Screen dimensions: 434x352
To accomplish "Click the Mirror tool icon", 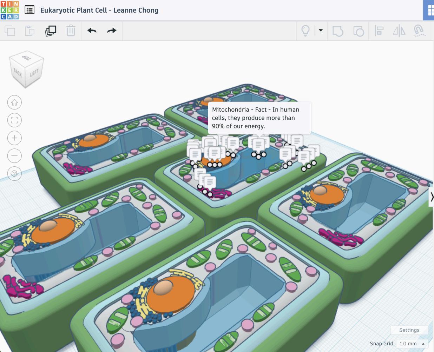I will click(x=399, y=31).
